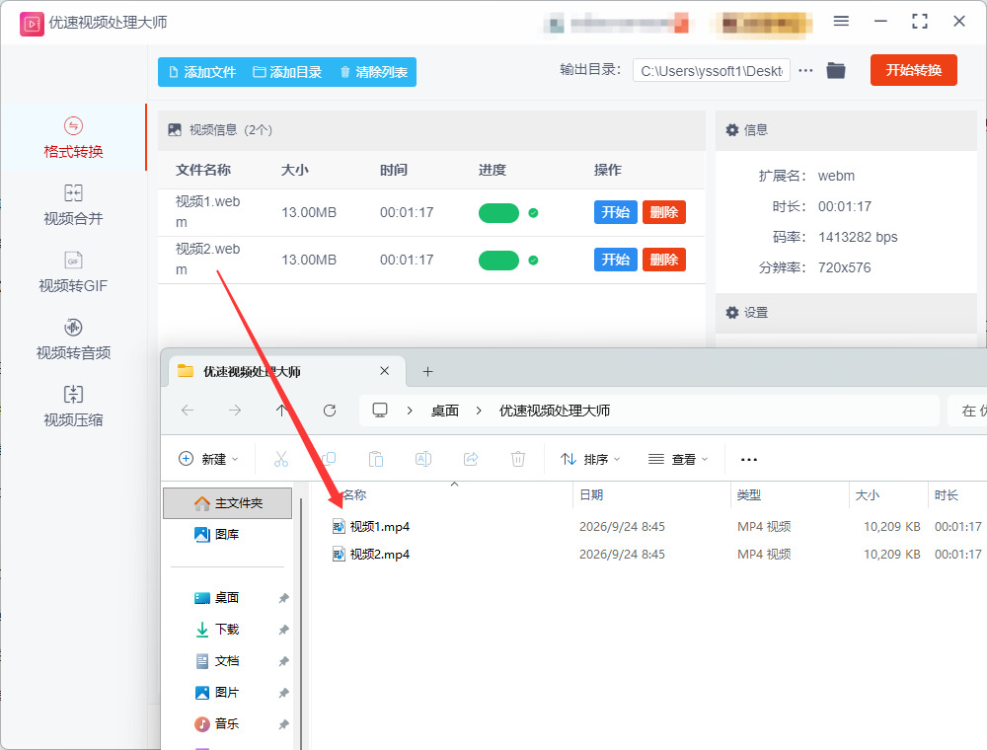Click the three-dot browse output path icon
This screenshot has width=987, height=750.
[x=805, y=70]
